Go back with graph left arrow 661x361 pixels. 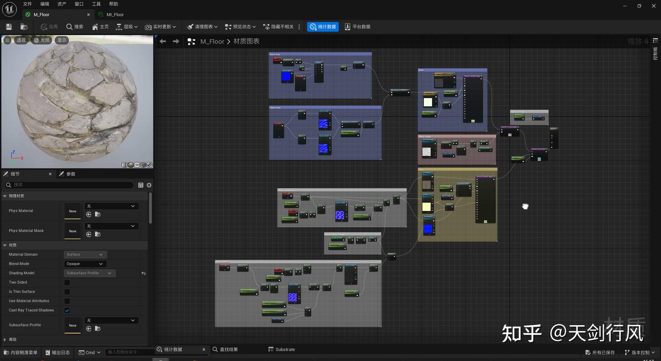click(162, 41)
